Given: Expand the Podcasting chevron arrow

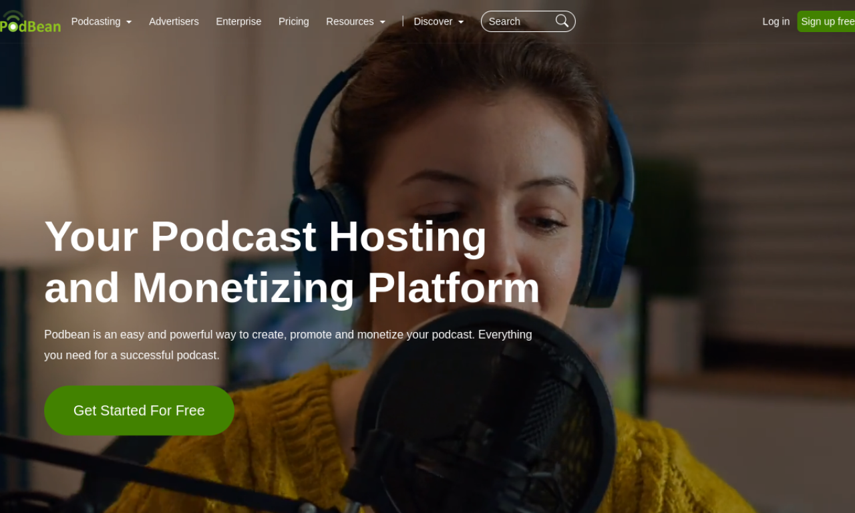Looking at the screenshot, I should pos(130,23).
